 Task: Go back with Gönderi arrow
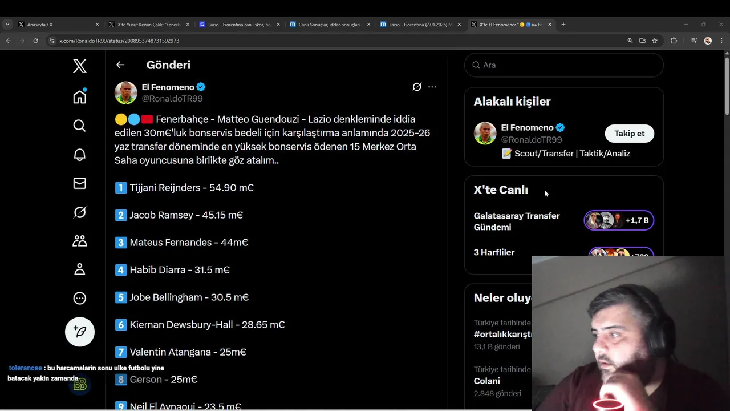pos(120,65)
